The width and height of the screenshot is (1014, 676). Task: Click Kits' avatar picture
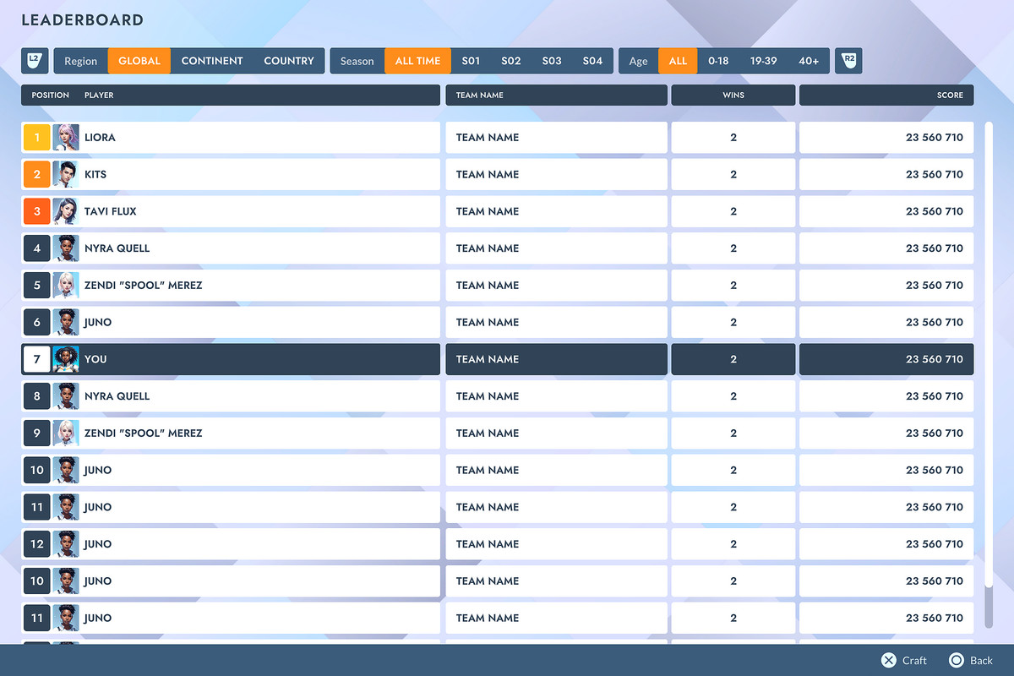click(66, 174)
